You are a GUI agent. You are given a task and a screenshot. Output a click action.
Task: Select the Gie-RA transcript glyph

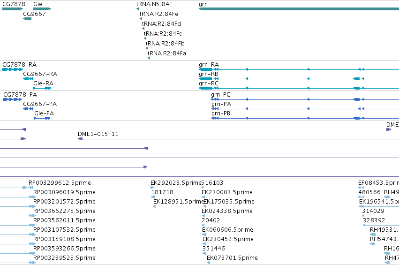pos(43,88)
